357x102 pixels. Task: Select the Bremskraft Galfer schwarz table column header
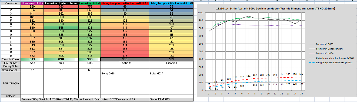[x=61, y=3]
